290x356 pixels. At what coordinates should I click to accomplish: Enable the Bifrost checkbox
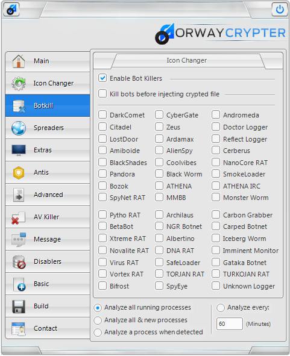pos(102,286)
